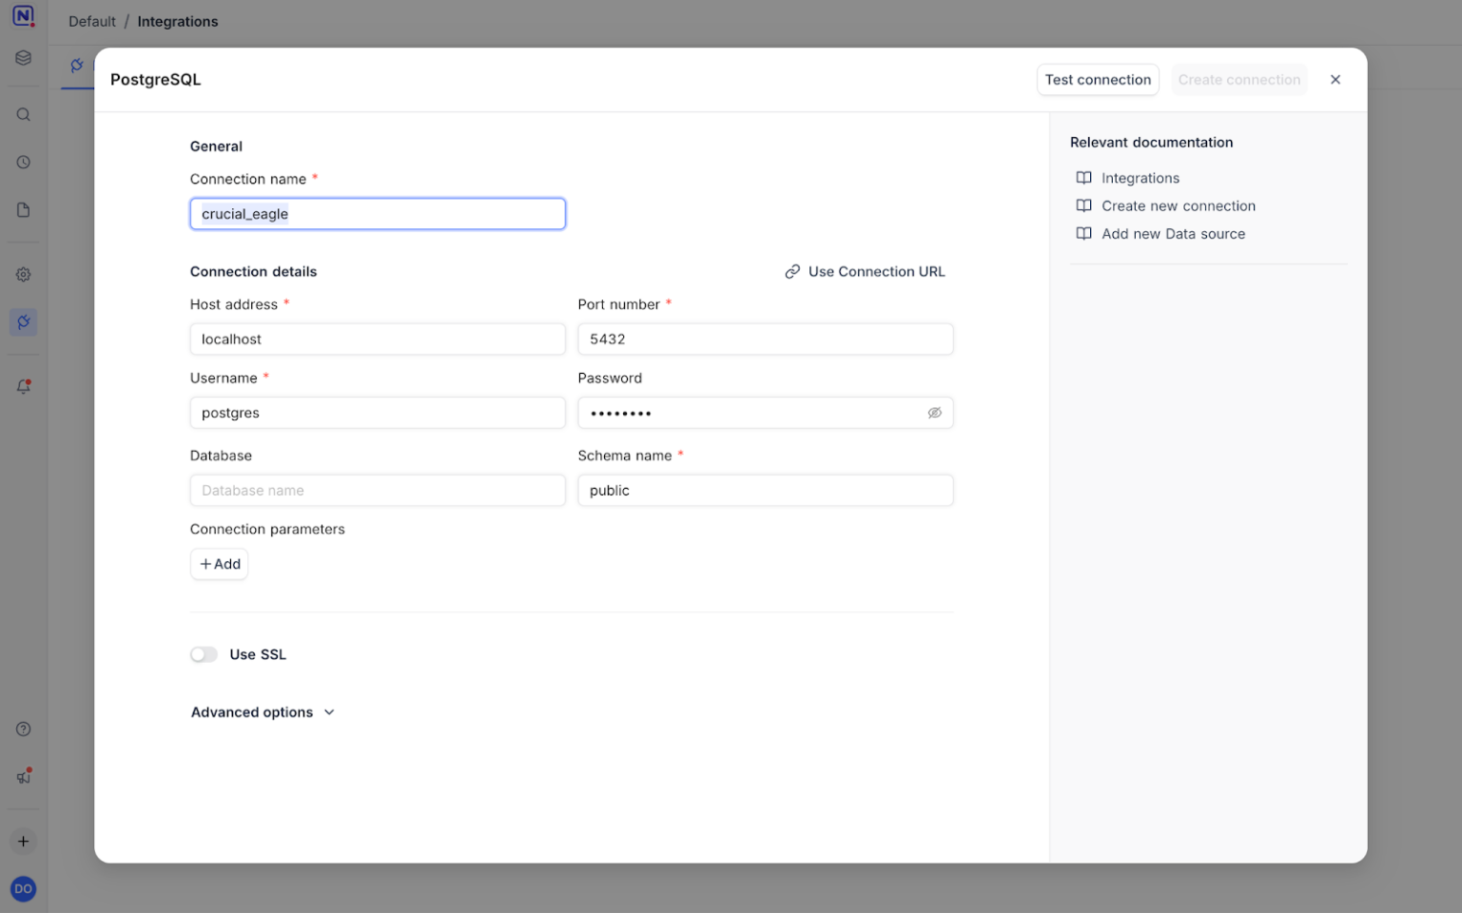
Task: Open Create new connection documentation link
Action: pos(1177,206)
